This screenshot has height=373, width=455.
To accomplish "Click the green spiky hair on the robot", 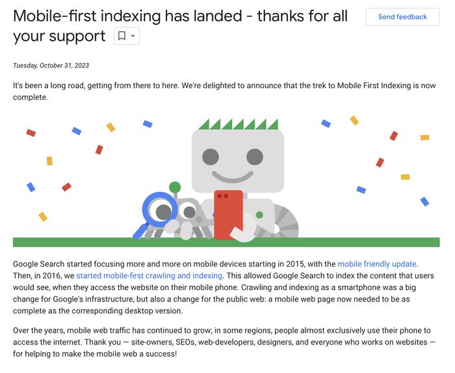I will click(x=239, y=124).
